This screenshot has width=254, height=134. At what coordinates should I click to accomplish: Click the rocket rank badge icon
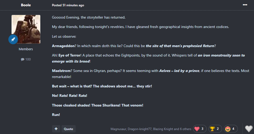point(13,39)
